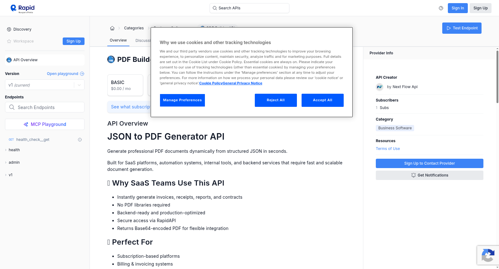Click the PDF Builder API logo
Viewport: 499px width, 269px height.
coord(111,59)
